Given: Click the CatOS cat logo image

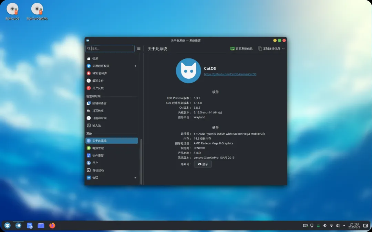Looking at the screenshot, I should pyautogui.click(x=188, y=70).
